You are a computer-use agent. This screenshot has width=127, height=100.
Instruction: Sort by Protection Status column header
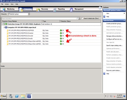[x=80, y=21]
